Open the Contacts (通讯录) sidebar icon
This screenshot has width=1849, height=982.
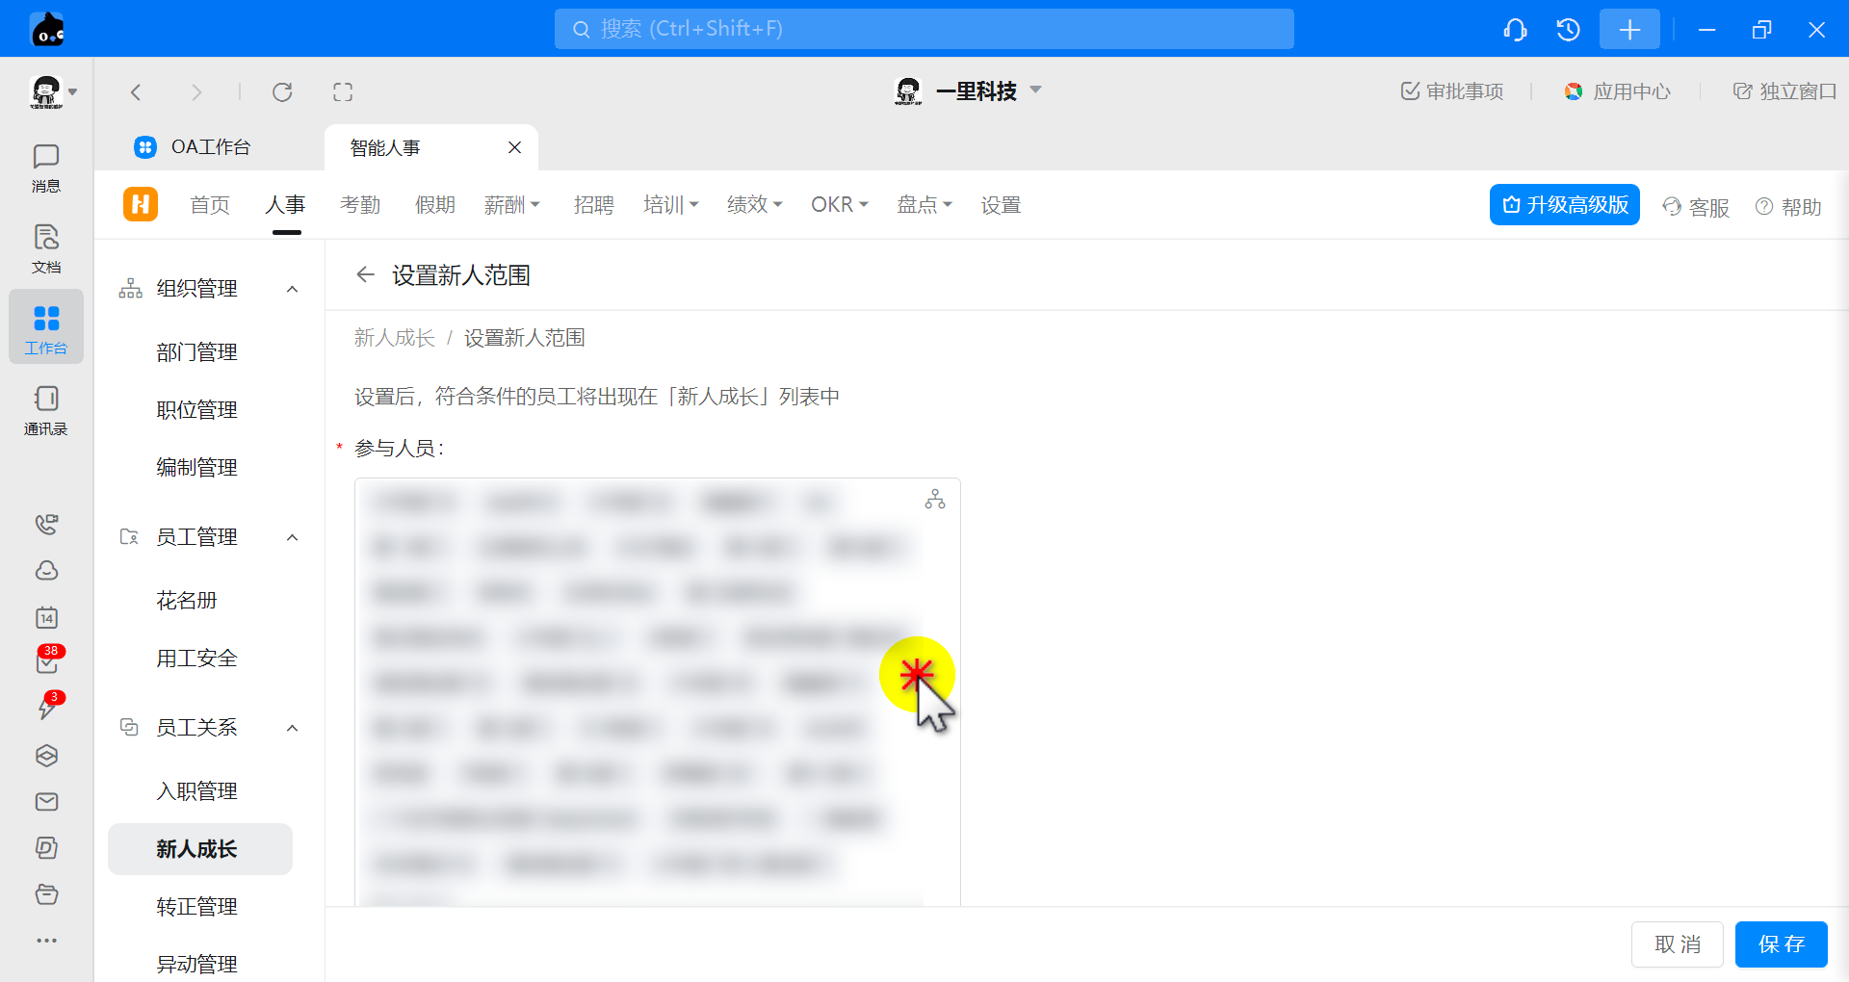point(46,410)
